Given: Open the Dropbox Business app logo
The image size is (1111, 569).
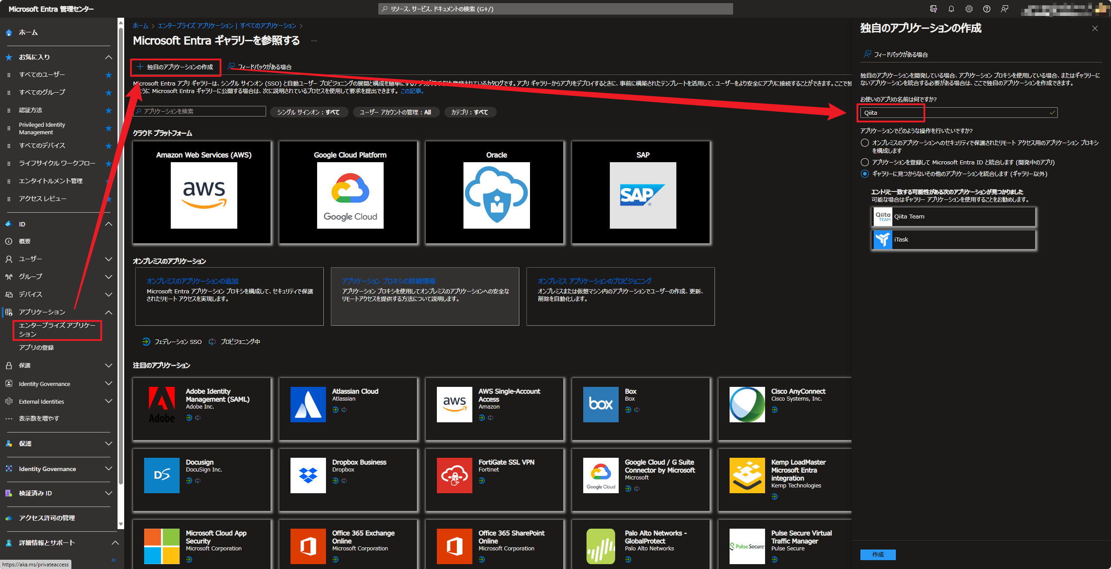Looking at the screenshot, I should tap(308, 475).
